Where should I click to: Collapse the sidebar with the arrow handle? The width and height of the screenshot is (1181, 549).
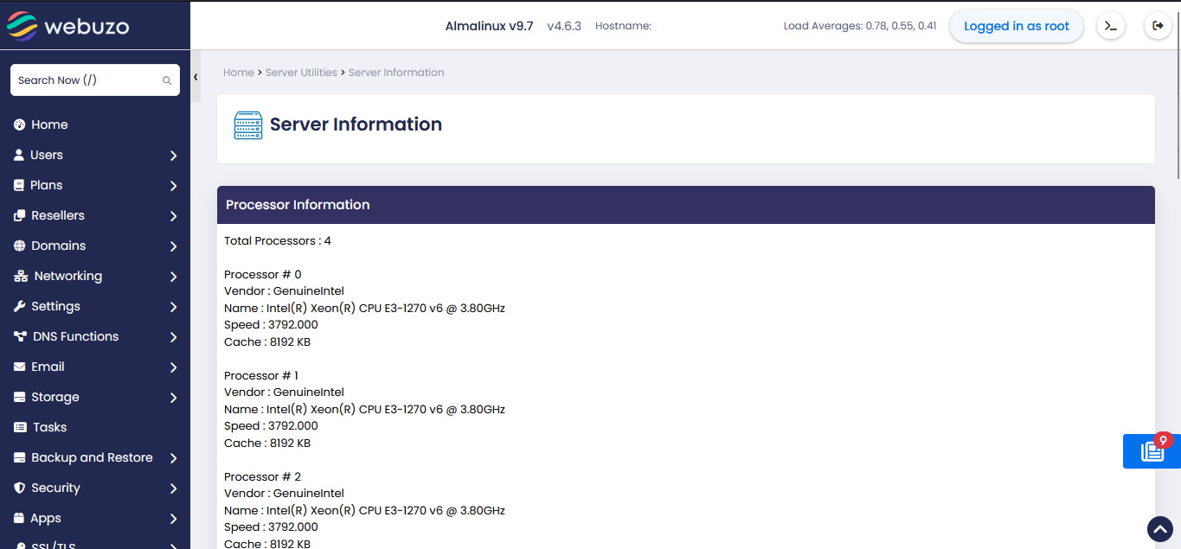[196, 77]
